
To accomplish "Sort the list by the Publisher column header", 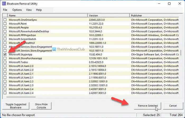I will (x=154, y=15).
